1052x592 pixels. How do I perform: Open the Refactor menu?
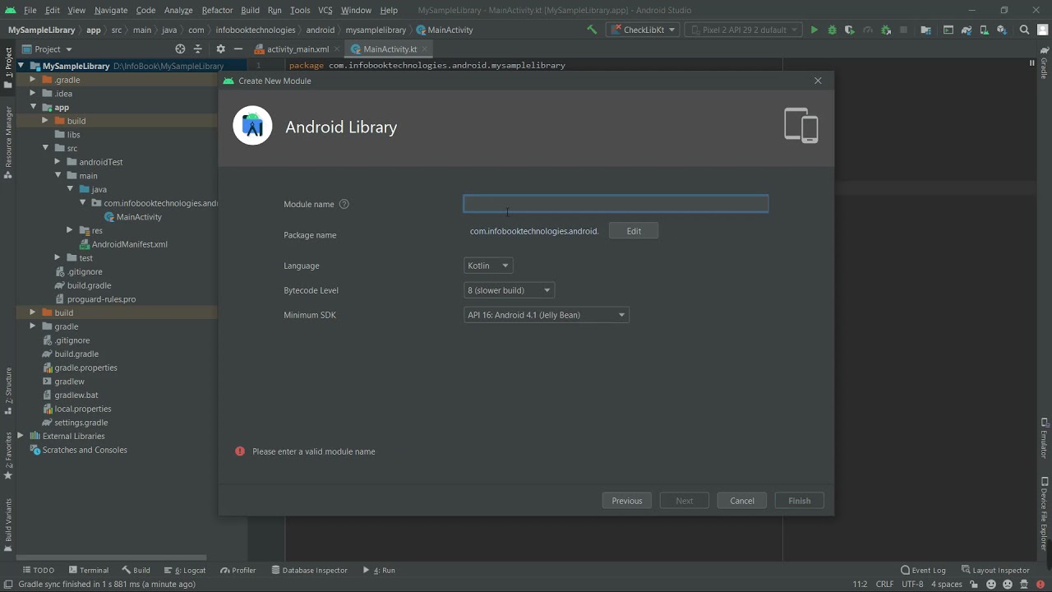[x=217, y=10]
